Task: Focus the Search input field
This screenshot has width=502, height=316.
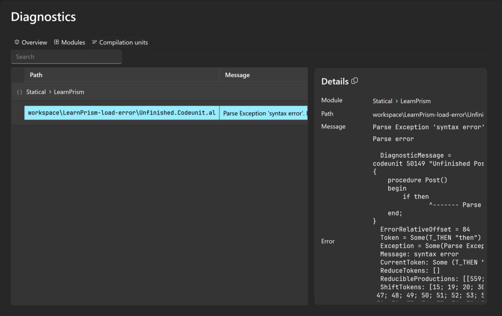Action: click(x=66, y=57)
